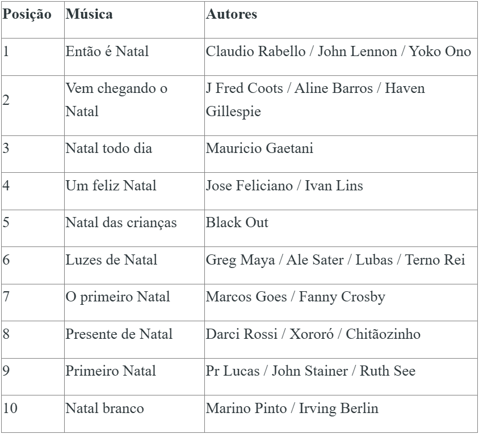Click the song "Um feliz Natal"
The image size is (479, 434).
[x=111, y=186]
